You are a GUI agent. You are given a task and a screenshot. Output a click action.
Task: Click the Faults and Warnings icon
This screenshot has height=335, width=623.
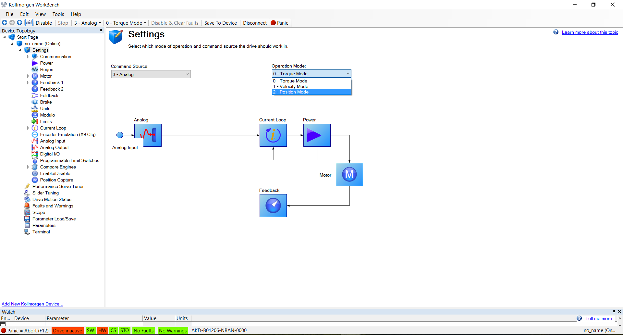coord(27,206)
